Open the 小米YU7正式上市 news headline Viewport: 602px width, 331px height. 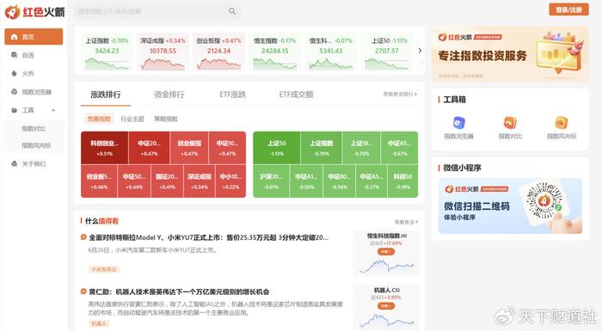[208, 237]
